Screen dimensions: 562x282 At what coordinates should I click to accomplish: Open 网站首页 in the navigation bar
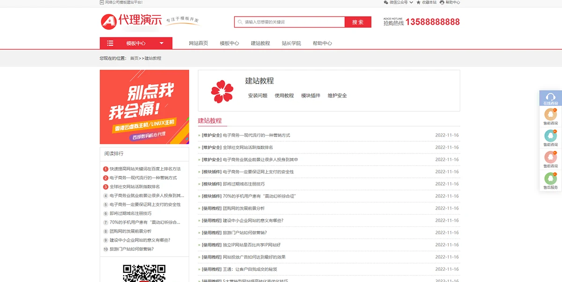198,43
